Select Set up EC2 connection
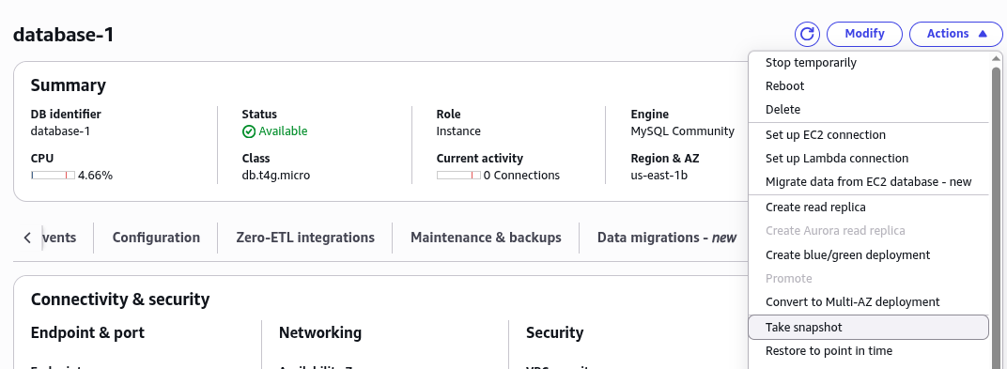1007x369 pixels. 869,135
